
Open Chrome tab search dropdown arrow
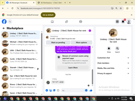(3, 3)
